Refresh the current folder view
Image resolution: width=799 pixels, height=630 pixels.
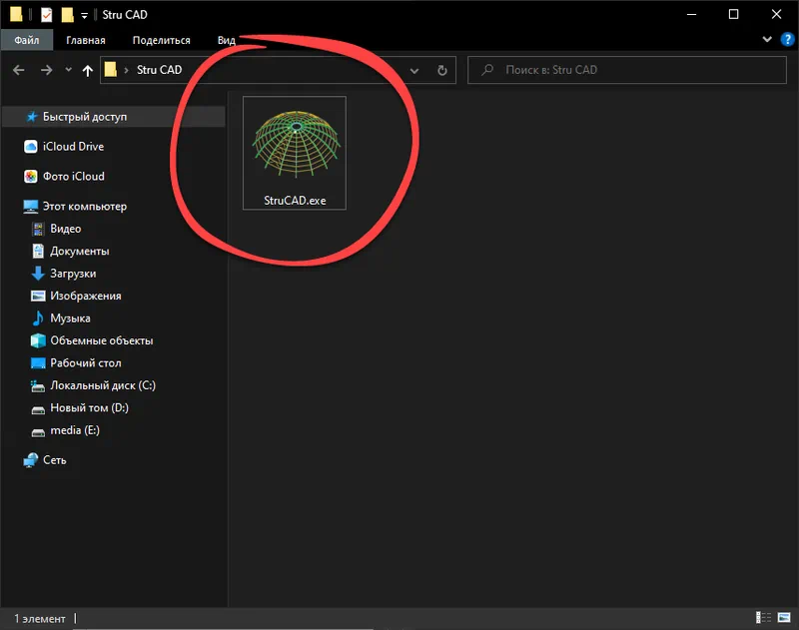[442, 70]
